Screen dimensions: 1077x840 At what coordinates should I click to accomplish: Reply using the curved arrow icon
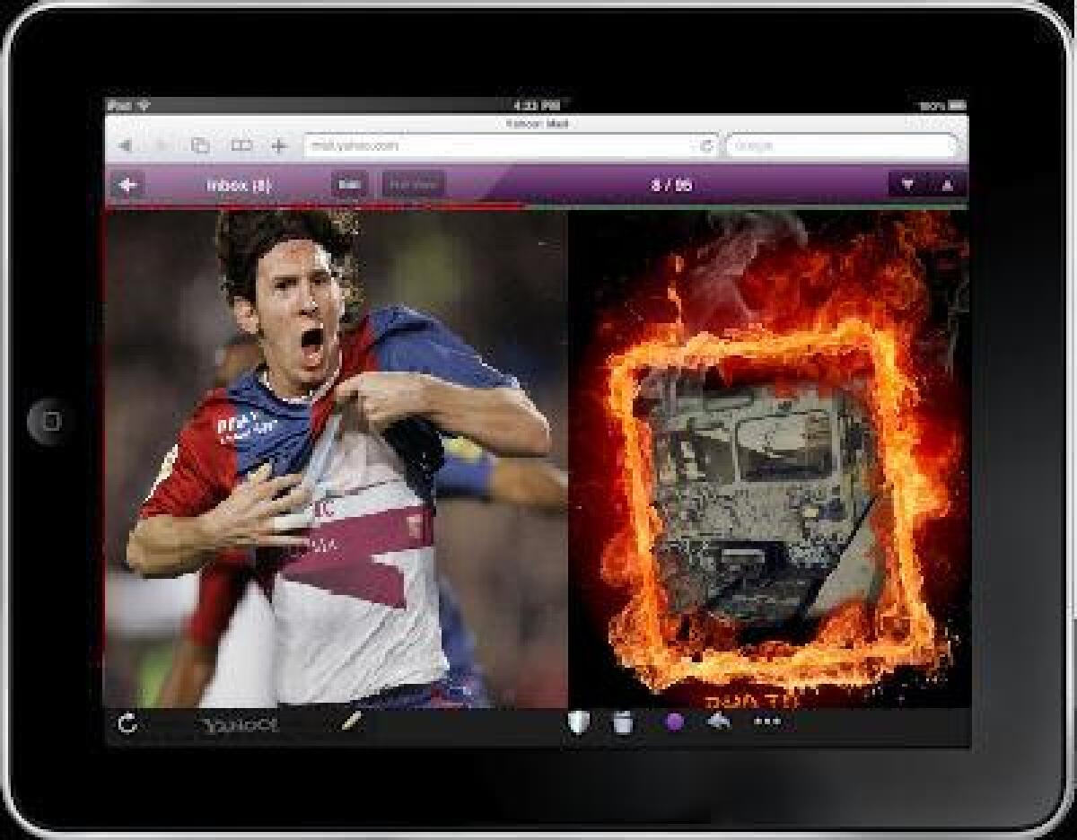(x=719, y=721)
